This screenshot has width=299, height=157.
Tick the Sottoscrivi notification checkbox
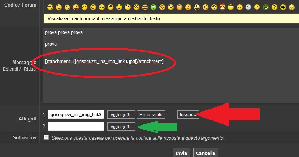click(x=46, y=137)
